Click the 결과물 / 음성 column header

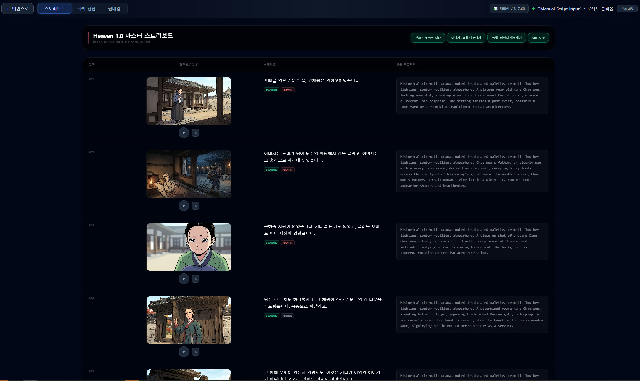(189, 64)
